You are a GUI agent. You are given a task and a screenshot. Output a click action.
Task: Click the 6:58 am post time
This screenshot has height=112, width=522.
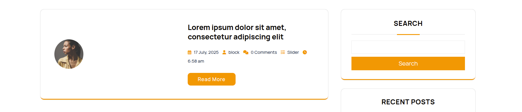click(x=196, y=61)
